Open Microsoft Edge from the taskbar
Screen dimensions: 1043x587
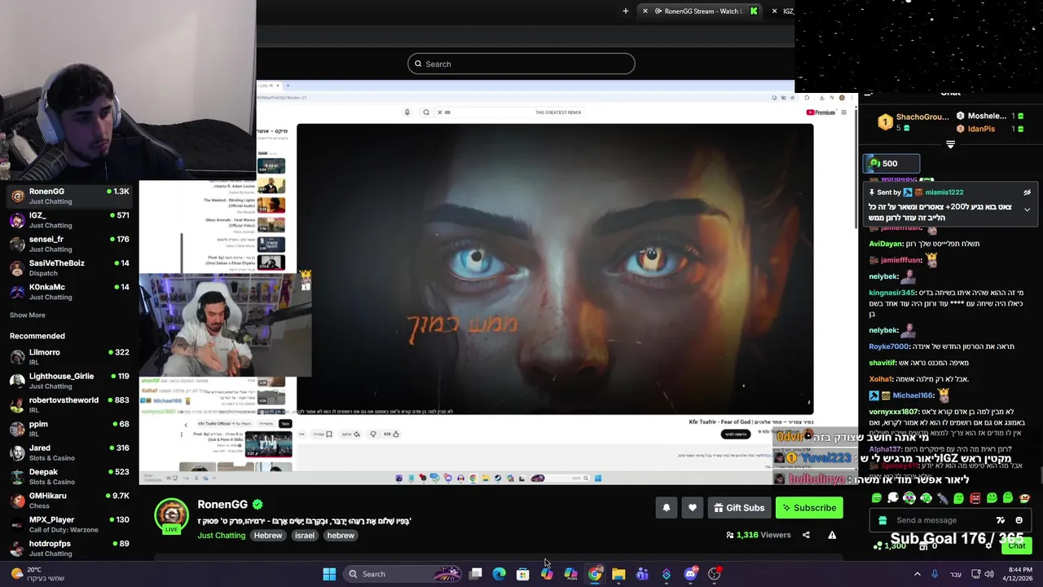point(499,574)
